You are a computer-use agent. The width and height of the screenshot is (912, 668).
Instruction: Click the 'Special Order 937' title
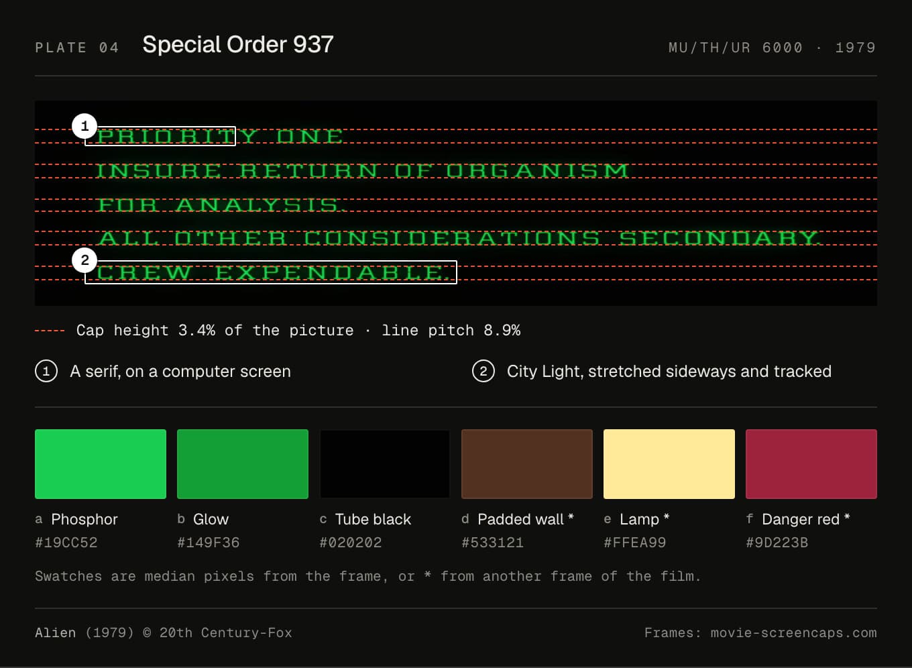238,45
